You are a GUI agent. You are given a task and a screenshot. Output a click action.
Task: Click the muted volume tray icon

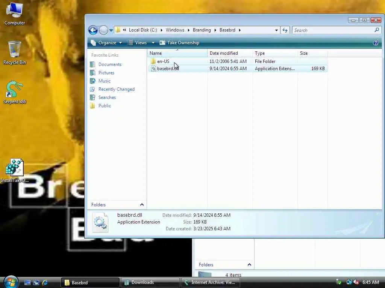[356, 282]
